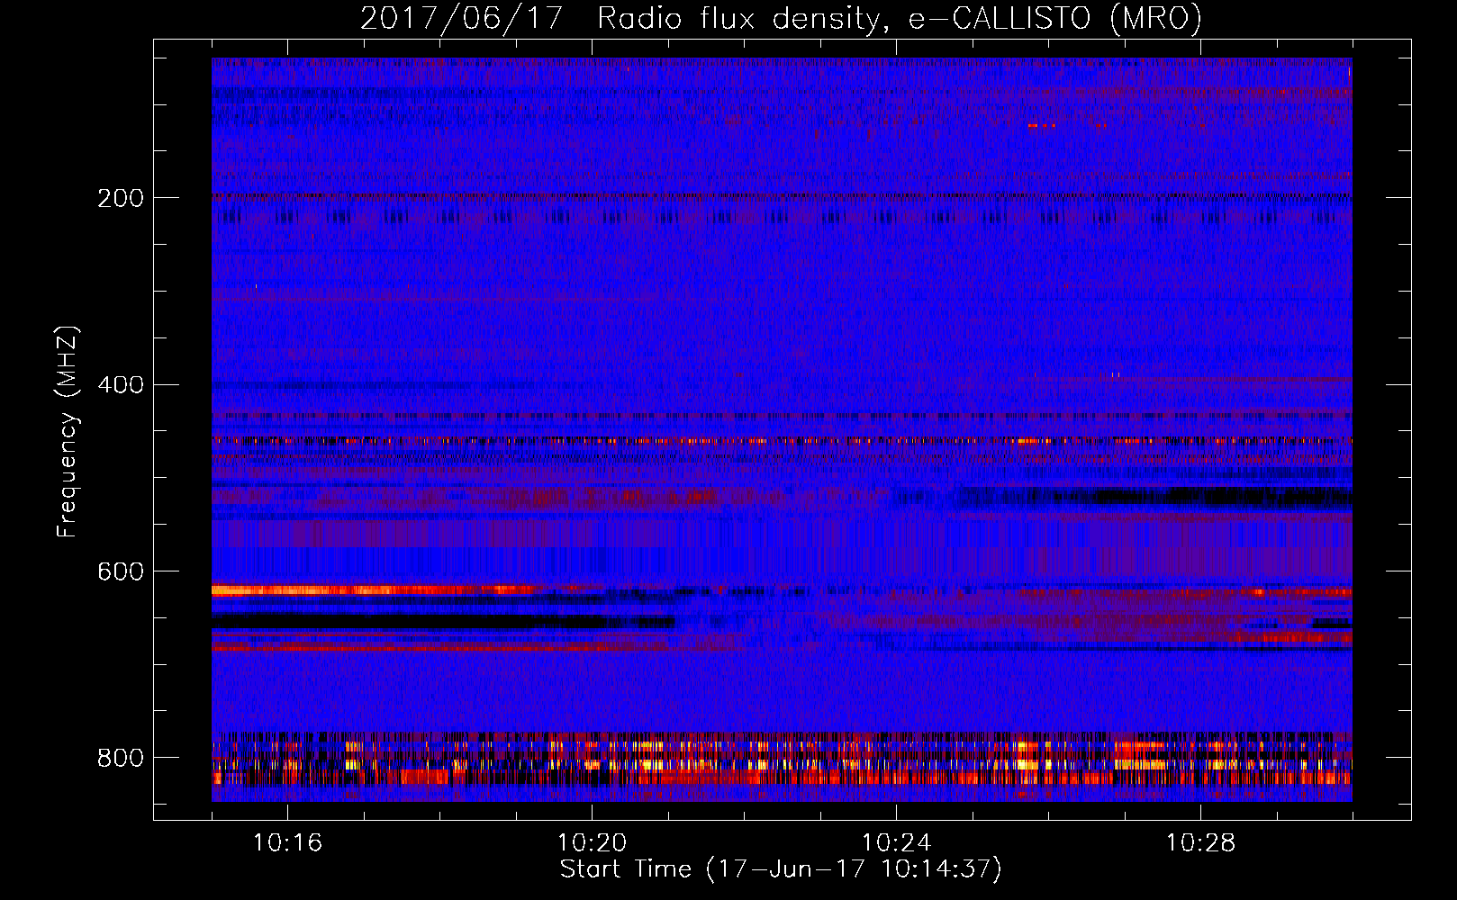
Task: Click the 10:16 time tick label
Action: [287, 843]
